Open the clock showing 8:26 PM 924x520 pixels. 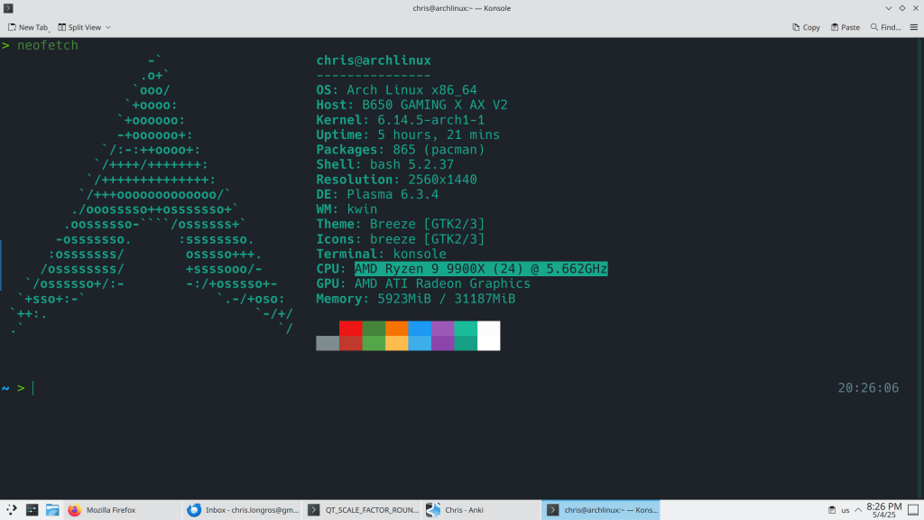pyautogui.click(x=883, y=510)
